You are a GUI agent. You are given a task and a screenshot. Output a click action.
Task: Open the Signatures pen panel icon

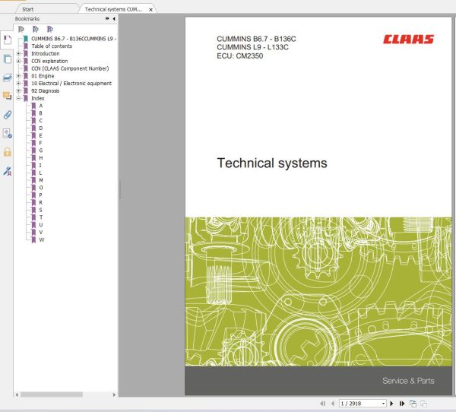(8, 171)
